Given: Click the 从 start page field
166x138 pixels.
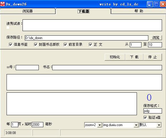Looking at the screenshot, I should (135, 45).
